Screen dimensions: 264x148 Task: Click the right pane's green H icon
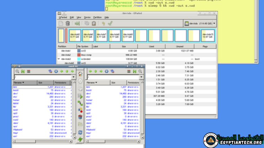[135, 71]
